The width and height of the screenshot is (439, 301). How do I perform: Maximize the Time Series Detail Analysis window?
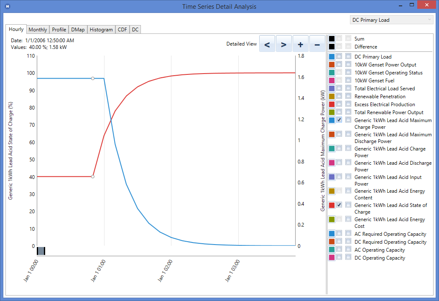tap(412, 5)
